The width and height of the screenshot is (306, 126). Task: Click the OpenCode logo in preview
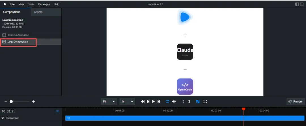185,86
